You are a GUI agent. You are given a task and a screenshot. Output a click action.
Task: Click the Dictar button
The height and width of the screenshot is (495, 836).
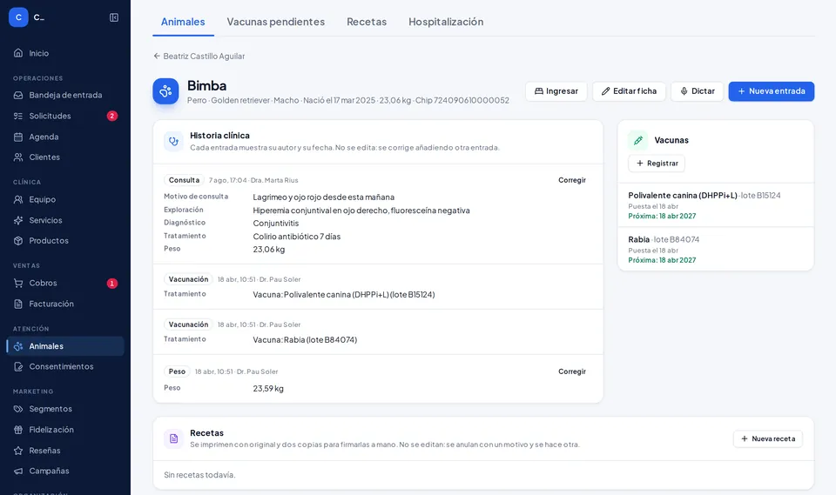click(697, 91)
